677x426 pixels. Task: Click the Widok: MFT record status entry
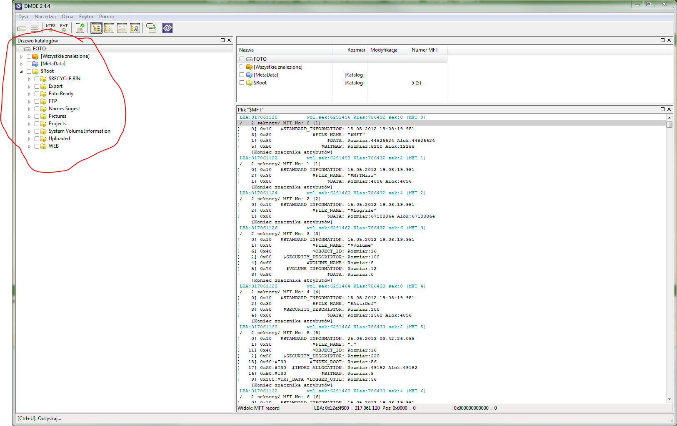pos(259,408)
